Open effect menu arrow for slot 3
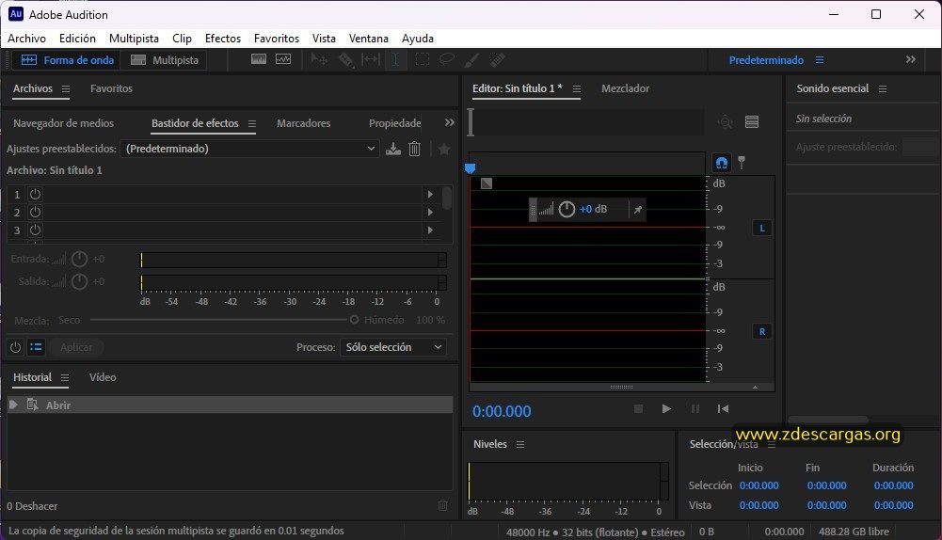942x540 pixels. [x=430, y=230]
